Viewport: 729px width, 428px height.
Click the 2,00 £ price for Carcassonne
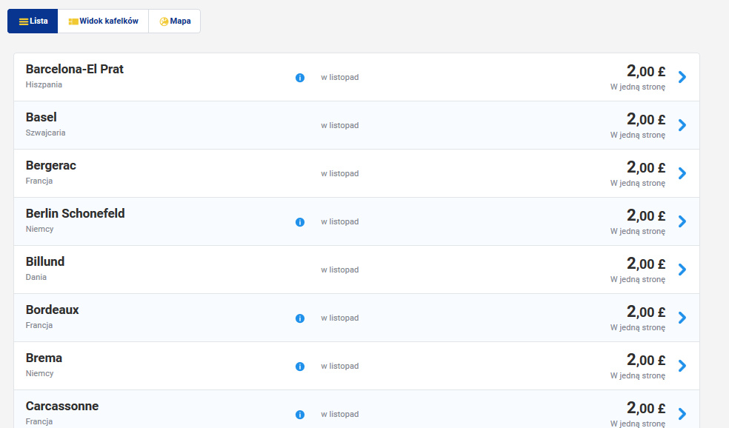pyautogui.click(x=646, y=408)
